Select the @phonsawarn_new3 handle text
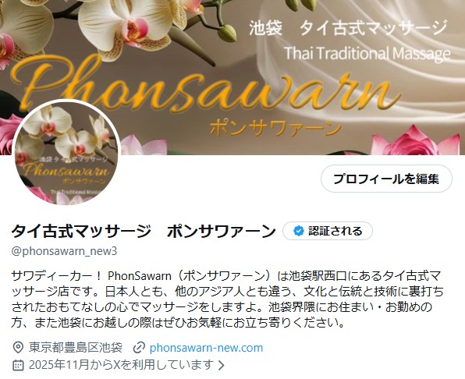This screenshot has height=379, width=465. (x=64, y=251)
